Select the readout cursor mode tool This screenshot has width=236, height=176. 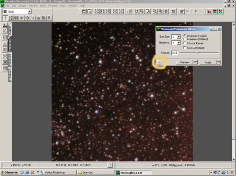5,18
